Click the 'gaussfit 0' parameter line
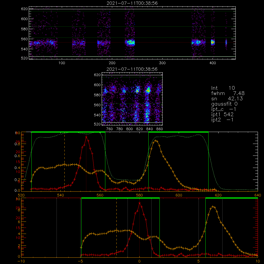This screenshot has height=264, width=264. pyautogui.click(x=224, y=104)
